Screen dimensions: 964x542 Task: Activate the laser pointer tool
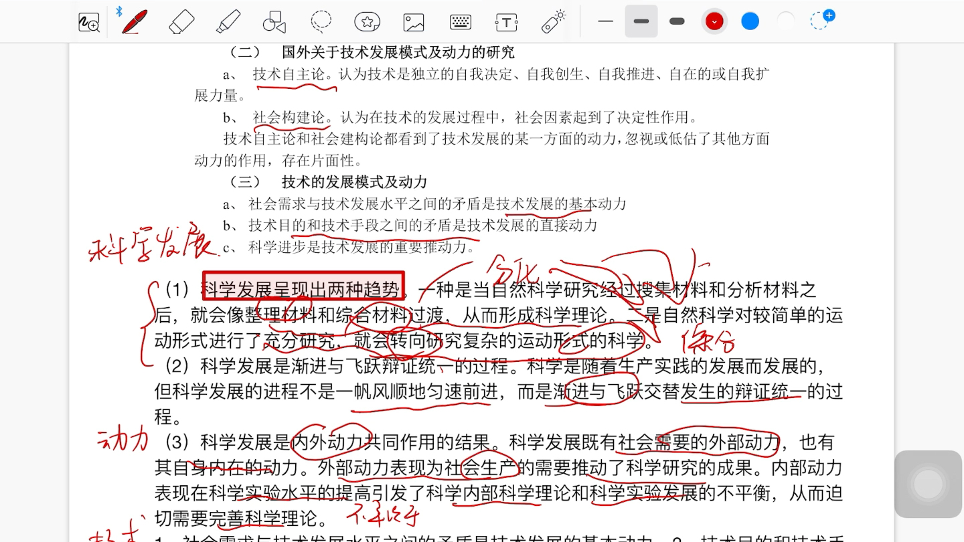pos(554,21)
